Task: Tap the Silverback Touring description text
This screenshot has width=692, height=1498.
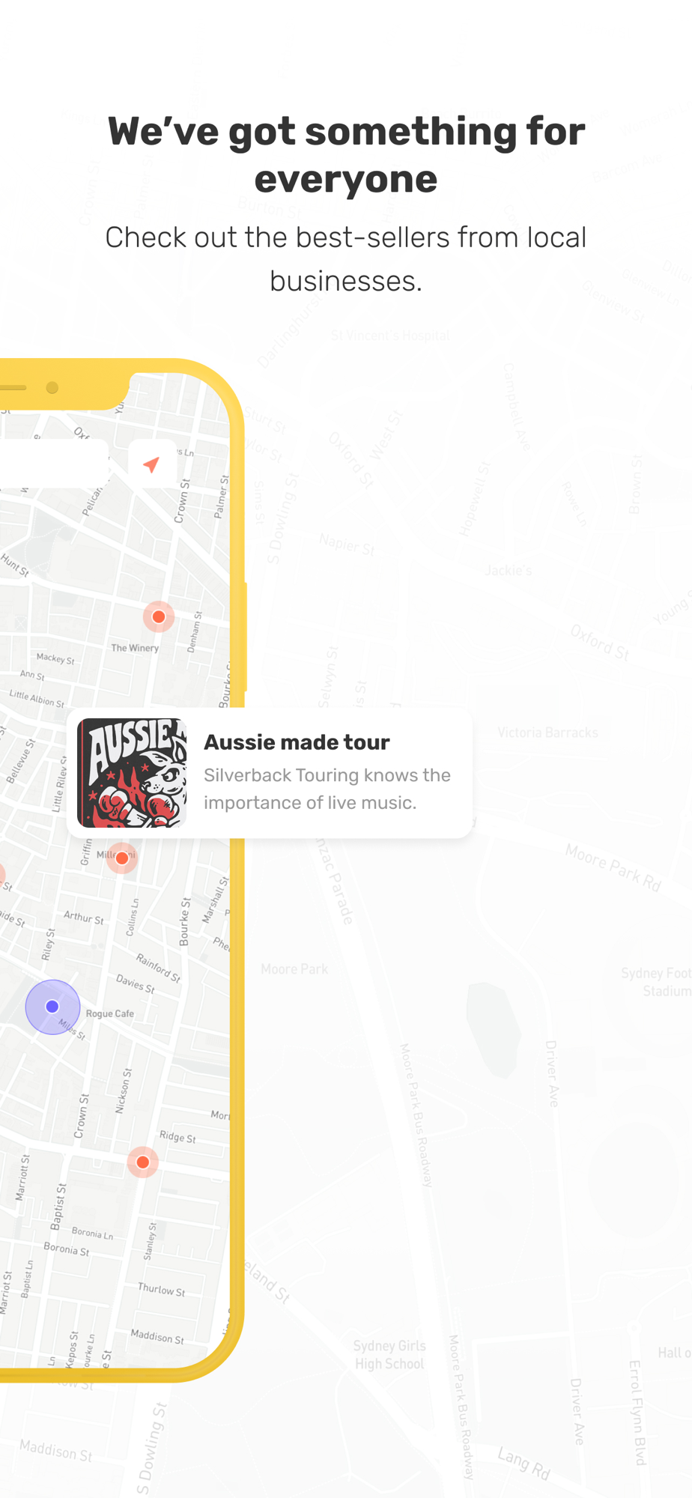Action: tap(327, 789)
